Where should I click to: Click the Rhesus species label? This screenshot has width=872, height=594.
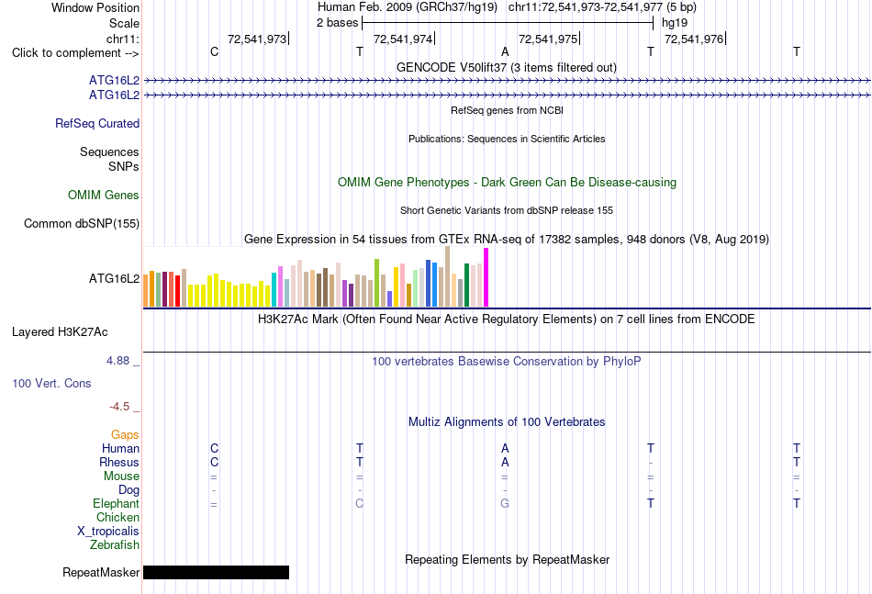click(x=119, y=462)
